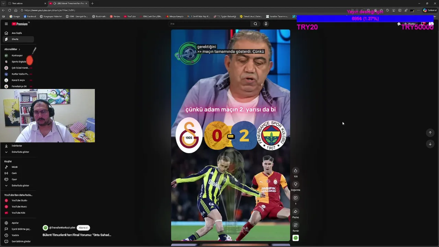Like the Short with thumbs up

click(x=295, y=170)
